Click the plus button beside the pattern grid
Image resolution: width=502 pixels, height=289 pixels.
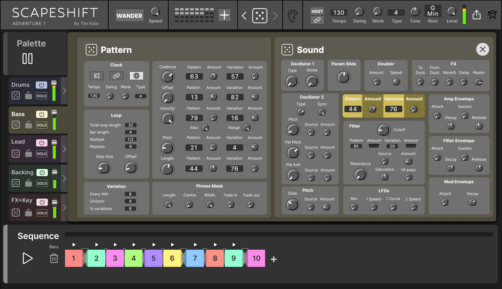click(224, 15)
